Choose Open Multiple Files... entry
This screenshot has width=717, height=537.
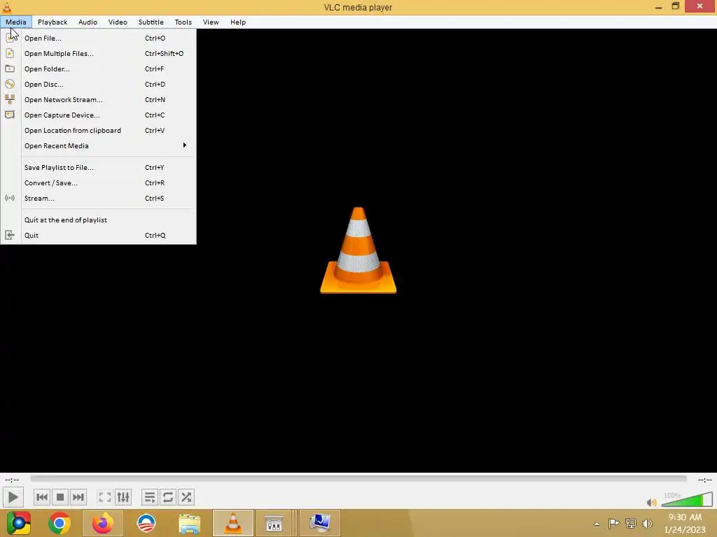(98, 53)
